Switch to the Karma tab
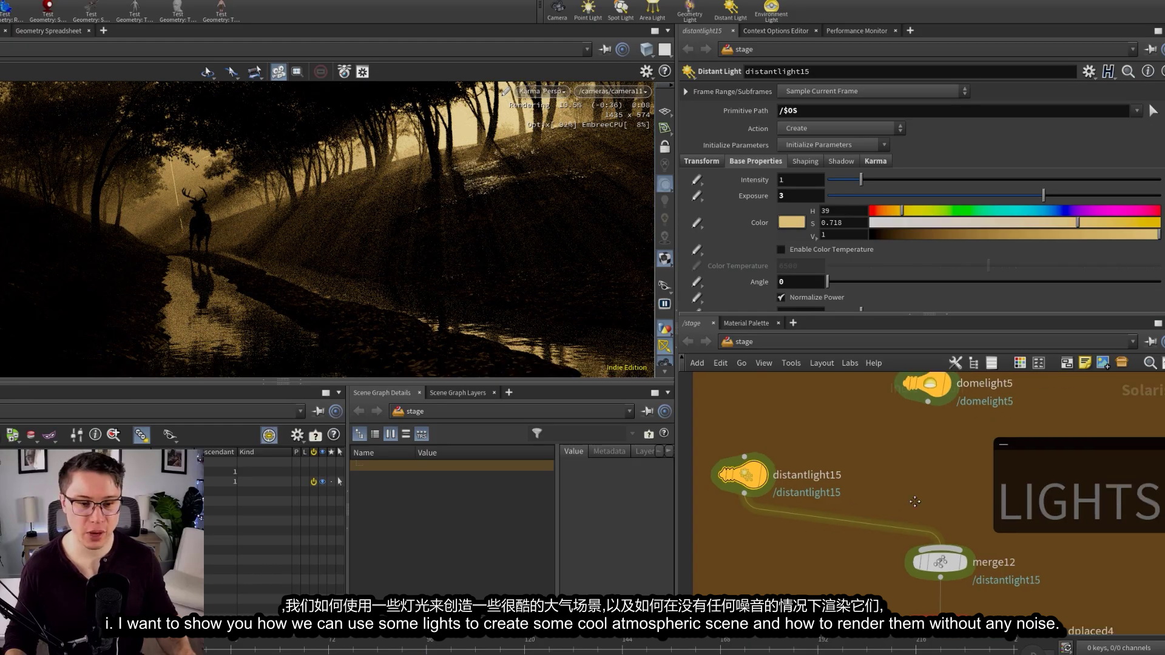The width and height of the screenshot is (1165, 655). (875, 161)
